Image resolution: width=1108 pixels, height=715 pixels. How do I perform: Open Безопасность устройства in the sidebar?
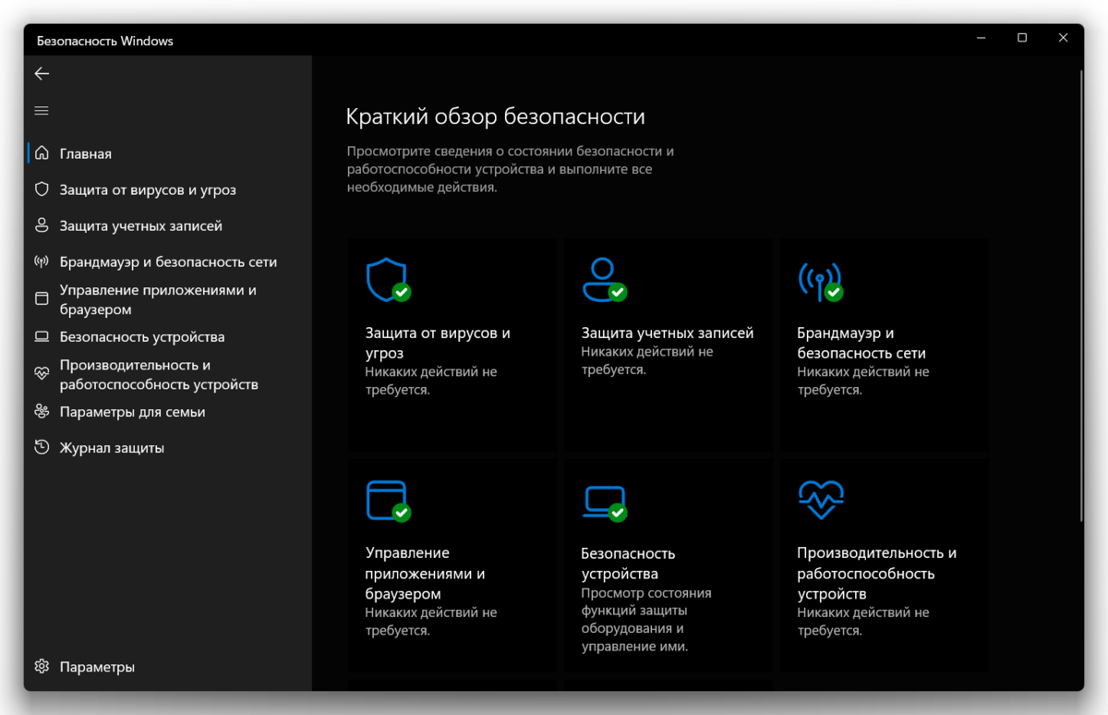pos(142,337)
